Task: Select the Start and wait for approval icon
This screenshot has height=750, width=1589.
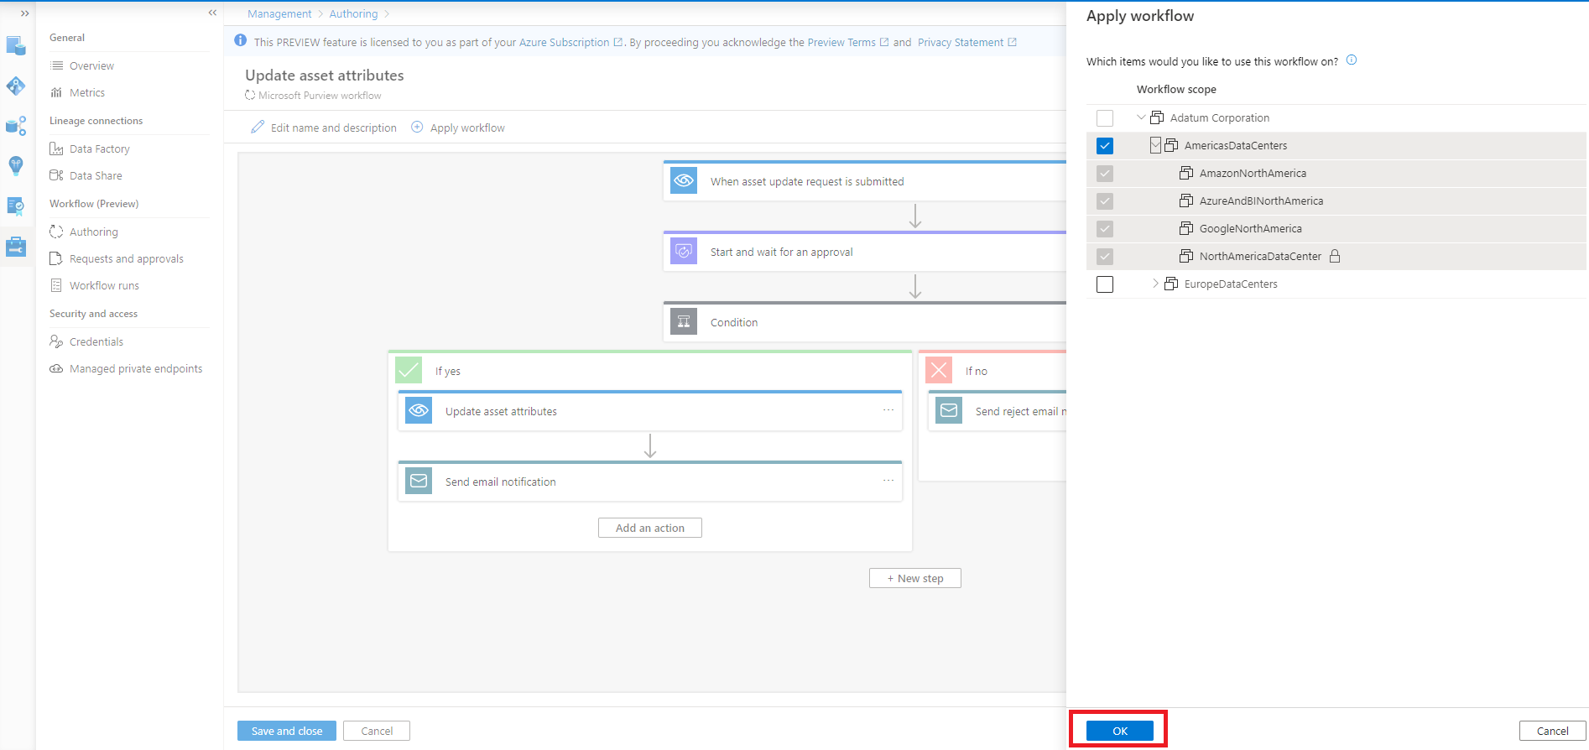Action: click(684, 252)
